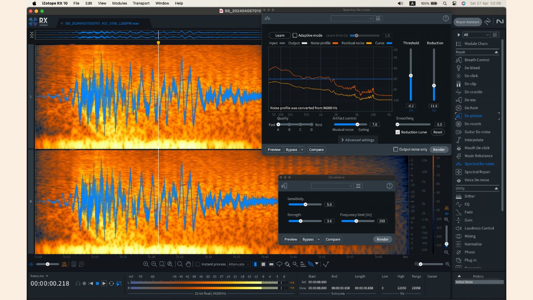Select the time-frequency selection tool
This screenshot has height=300, width=533.
[263, 264]
